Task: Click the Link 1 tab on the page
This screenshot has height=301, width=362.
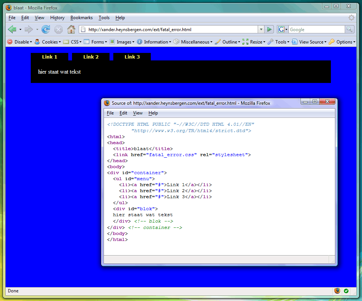Action: pos(50,57)
